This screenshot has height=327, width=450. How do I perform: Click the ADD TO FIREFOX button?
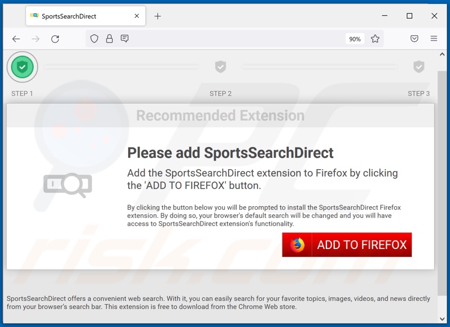pyautogui.click(x=347, y=244)
